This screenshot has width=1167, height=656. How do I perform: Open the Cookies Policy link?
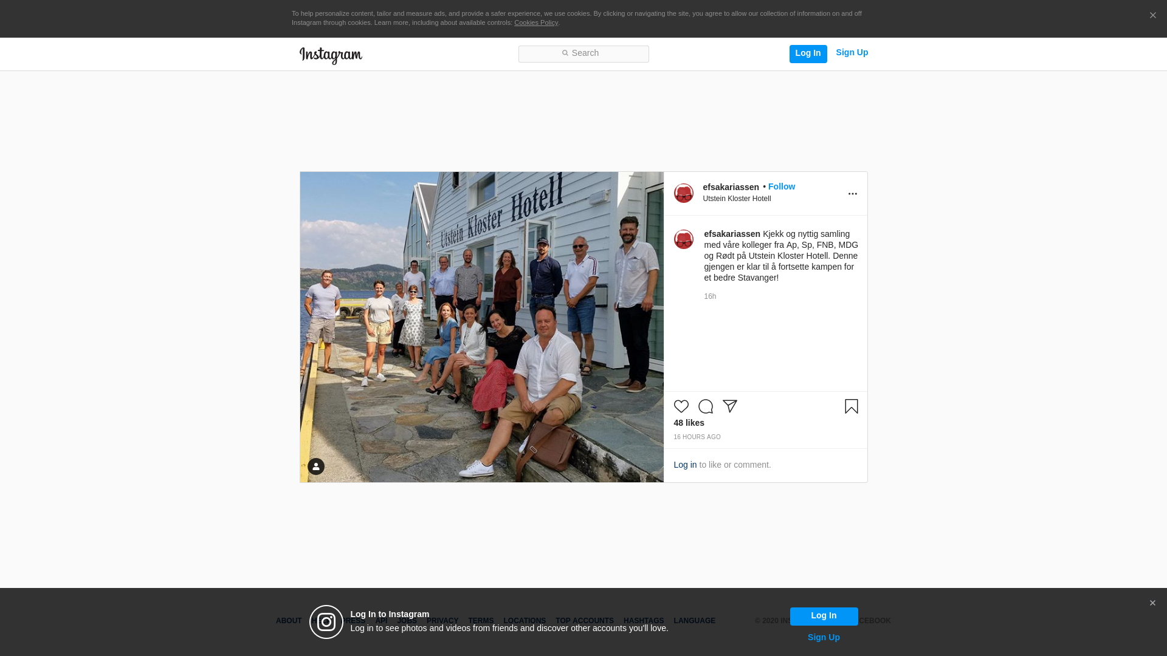(535, 22)
